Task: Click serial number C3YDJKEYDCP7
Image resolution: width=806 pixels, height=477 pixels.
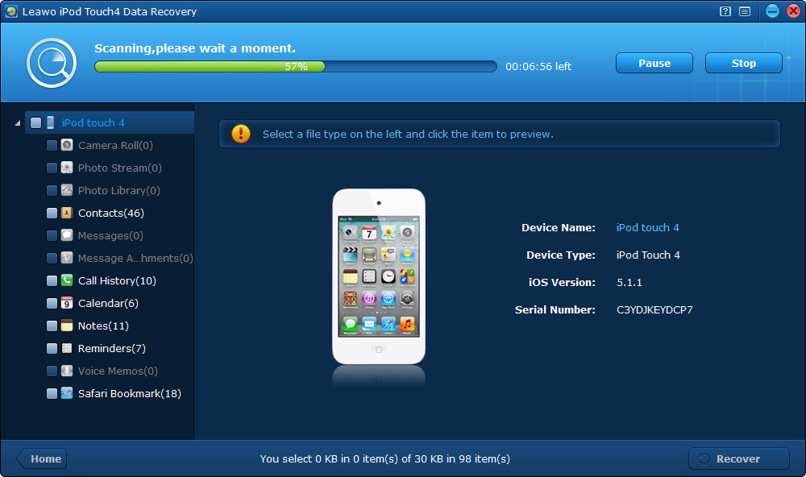Action: pos(654,310)
